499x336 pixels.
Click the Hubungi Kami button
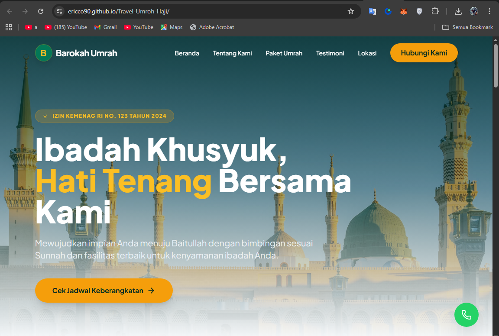(424, 53)
